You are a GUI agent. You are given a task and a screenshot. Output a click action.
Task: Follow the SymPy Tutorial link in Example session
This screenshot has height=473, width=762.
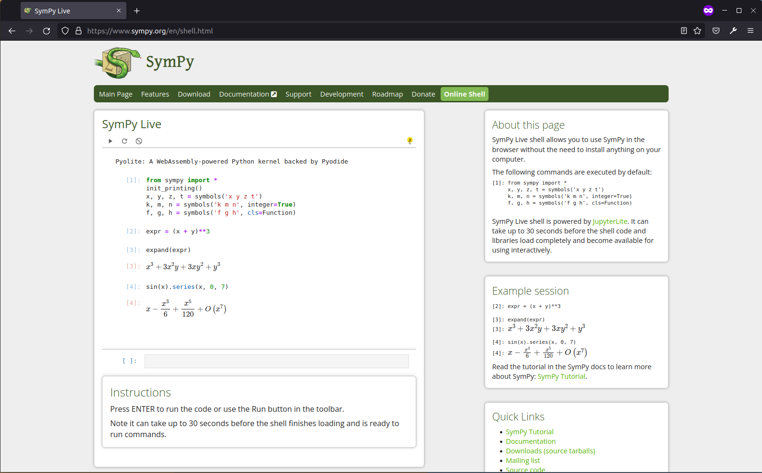[x=561, y=376]
